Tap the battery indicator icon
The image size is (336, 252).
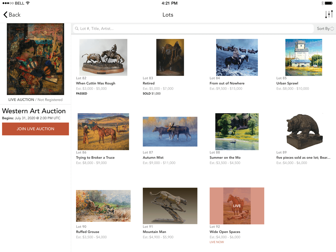[329, 3]
